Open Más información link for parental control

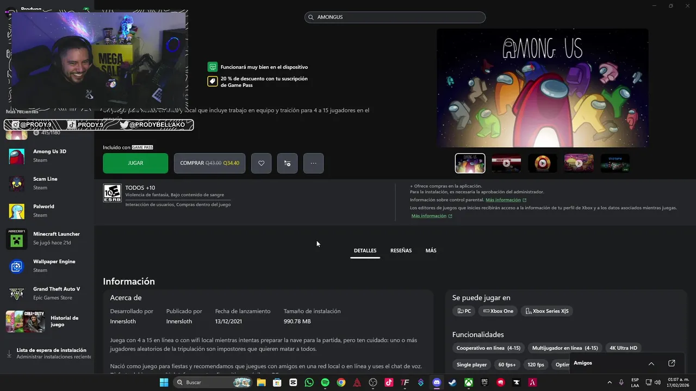506,200
